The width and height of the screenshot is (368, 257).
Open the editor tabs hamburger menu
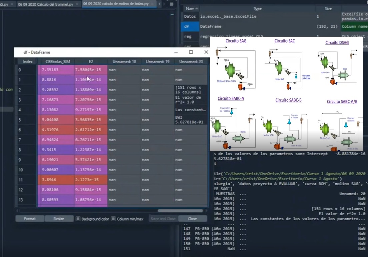(172, 4)
